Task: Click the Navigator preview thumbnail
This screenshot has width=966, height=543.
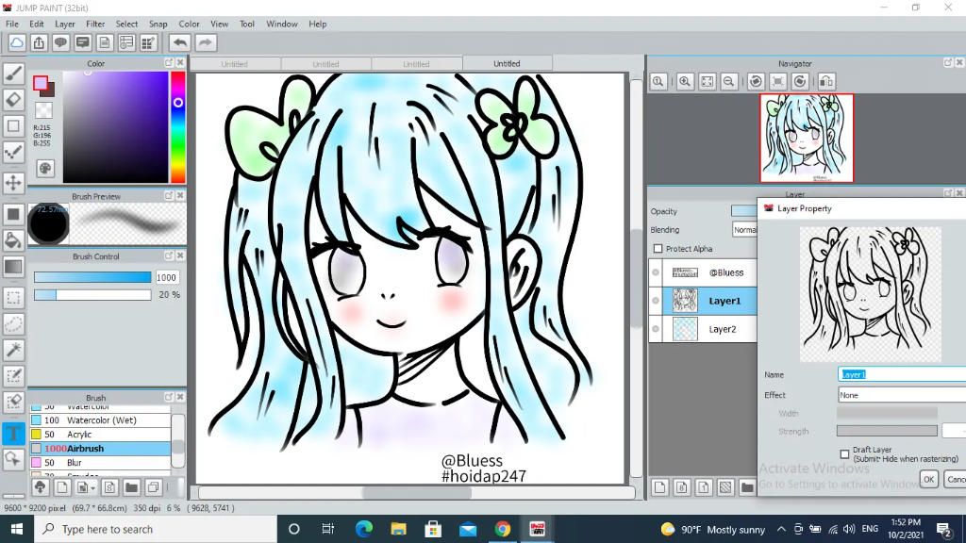Action: (807, 138)
